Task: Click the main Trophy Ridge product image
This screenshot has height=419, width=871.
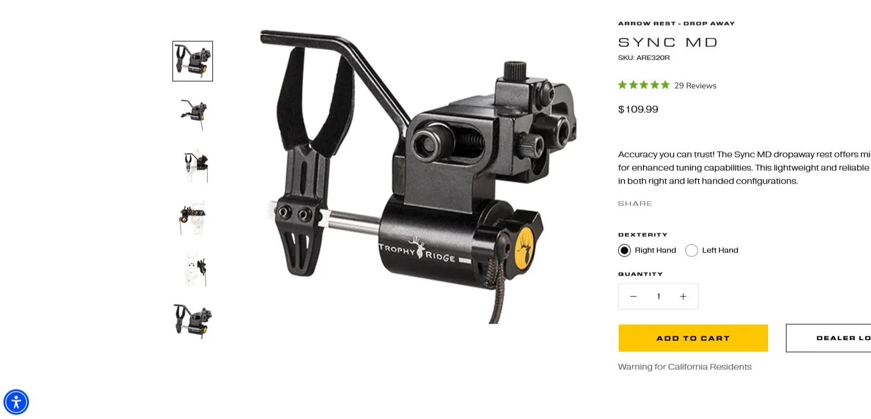Action: [x=418, y=177]
